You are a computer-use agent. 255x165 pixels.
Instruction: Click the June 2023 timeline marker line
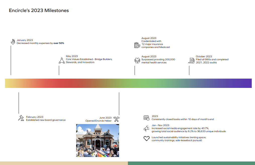coord(119,104)
